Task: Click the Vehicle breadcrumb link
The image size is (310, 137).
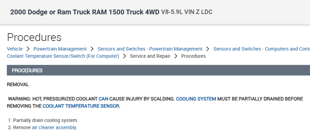Action: click(x=15, y=49)
